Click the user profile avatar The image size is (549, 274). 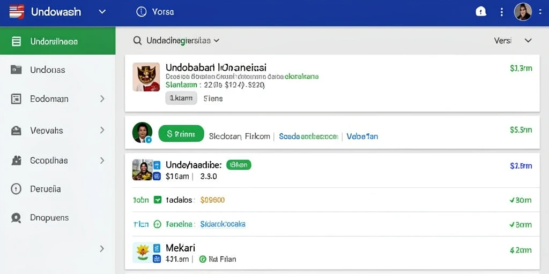pos(523,12)
